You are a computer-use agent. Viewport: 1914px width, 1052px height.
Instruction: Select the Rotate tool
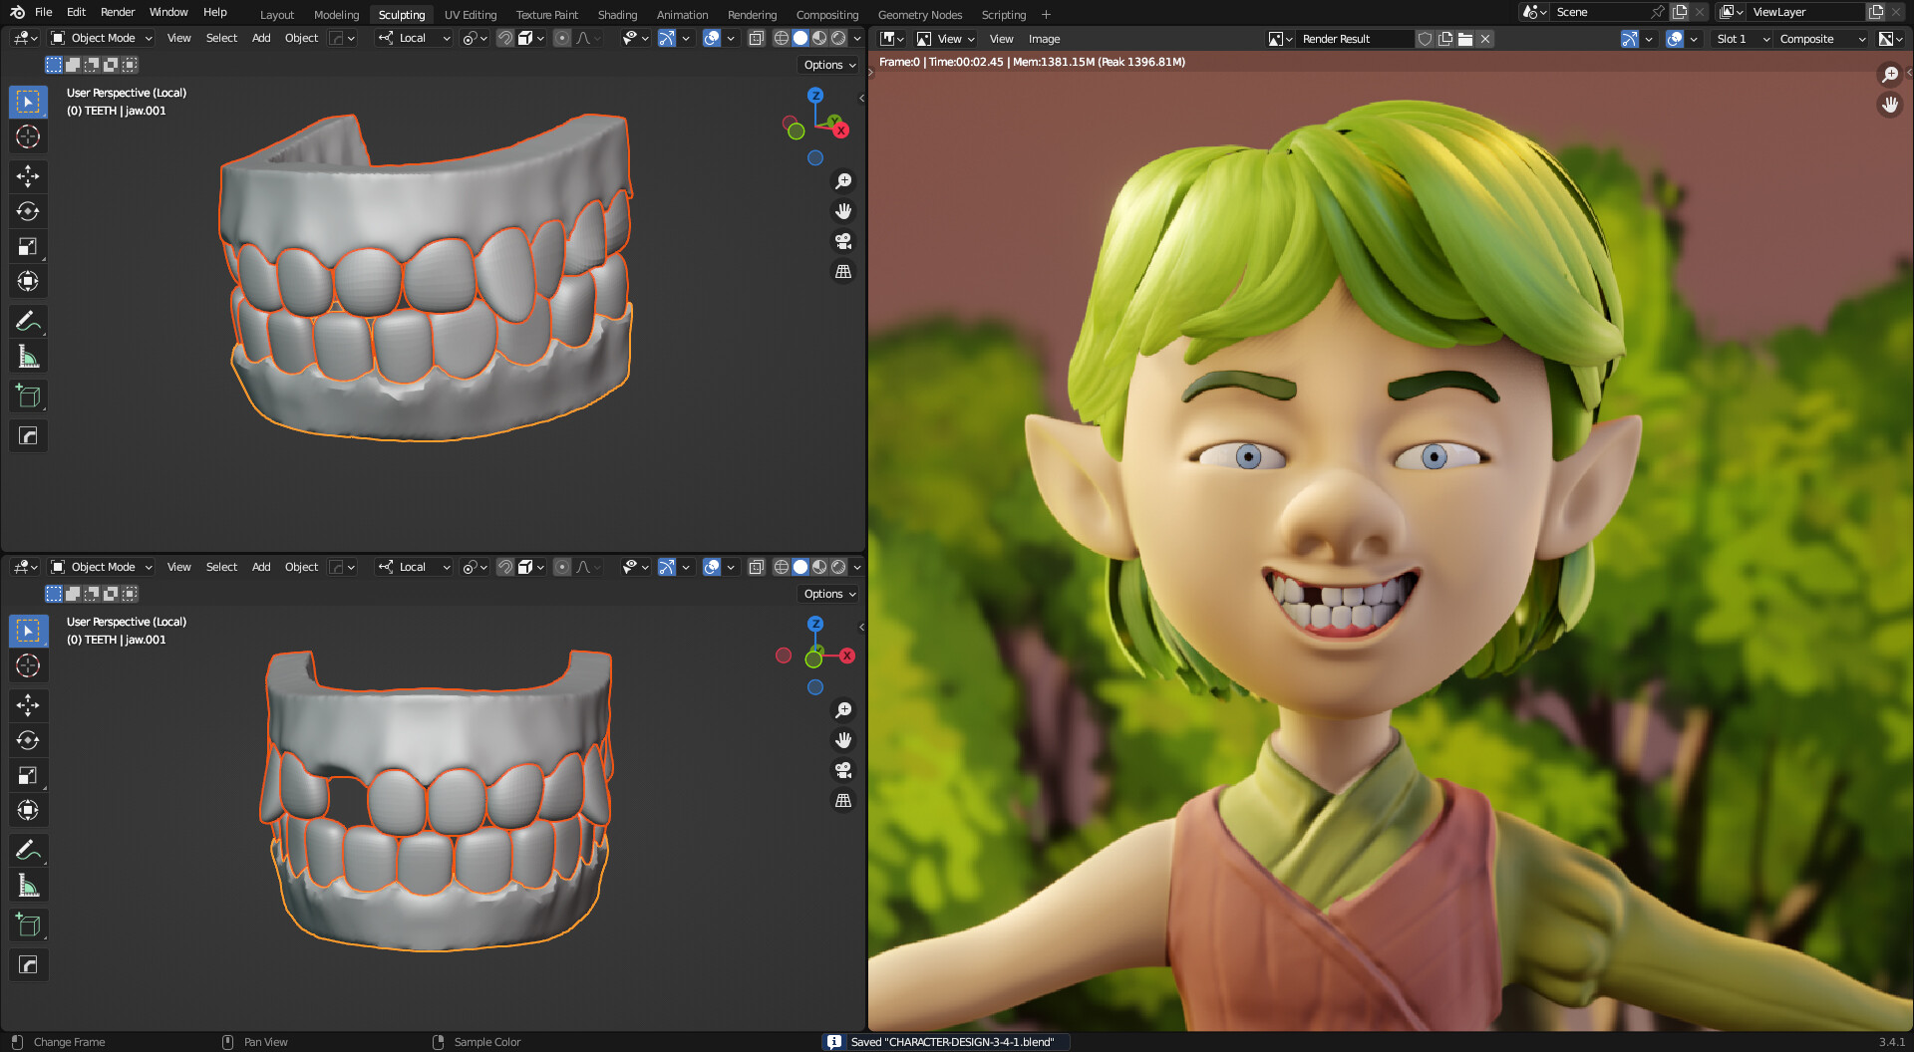coord(28,211)
